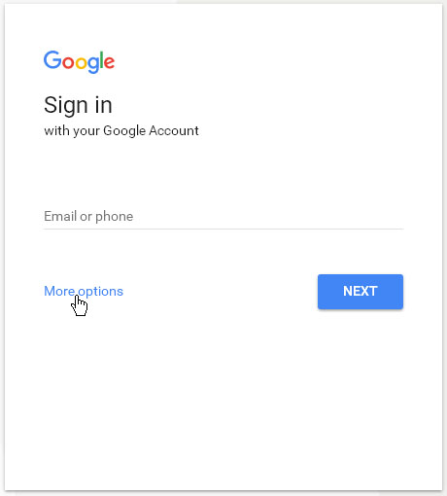Click the 'with your Google Account' subtitle
This screenshot has height=496, width=447.
[x=121, y=131]
